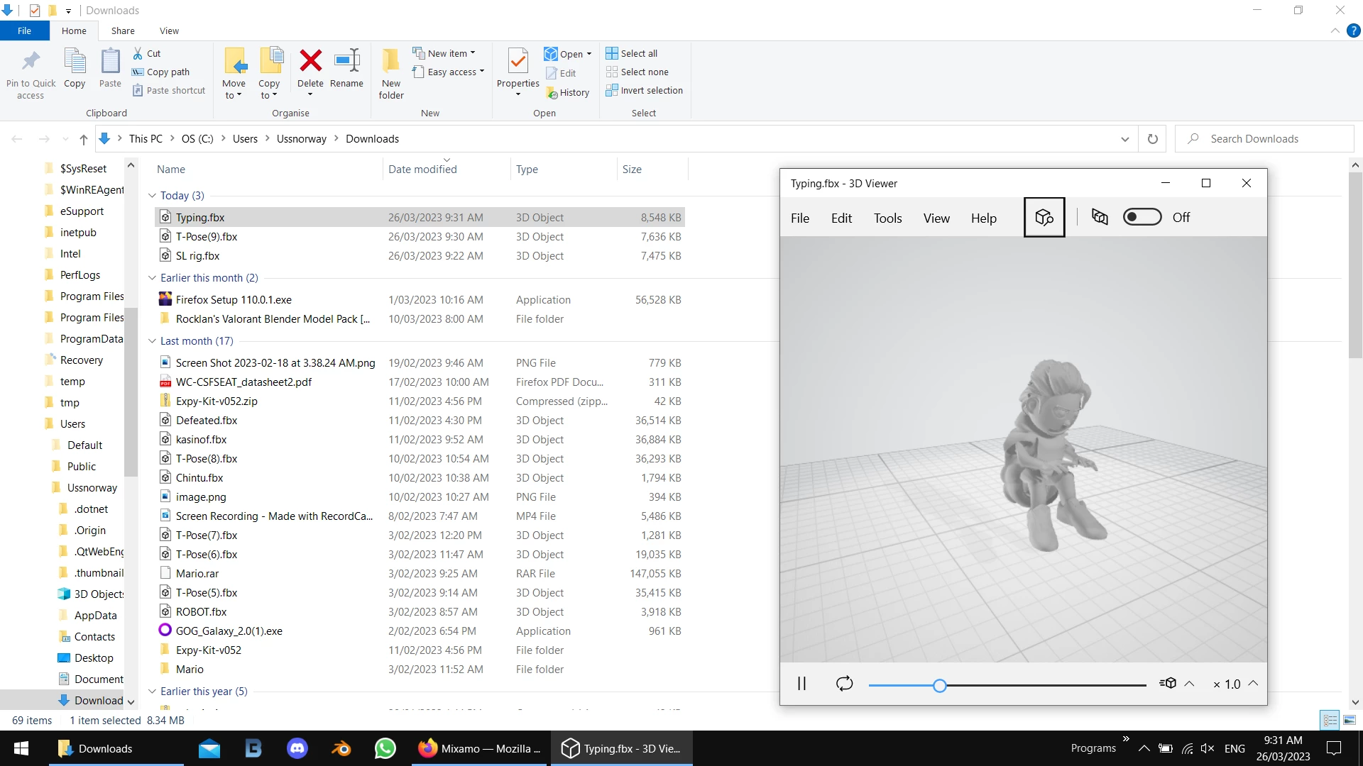The height and width of the screenshot is (766, 1363).
Task: Toggle the loop animation icon
Action: click(844, 684)
